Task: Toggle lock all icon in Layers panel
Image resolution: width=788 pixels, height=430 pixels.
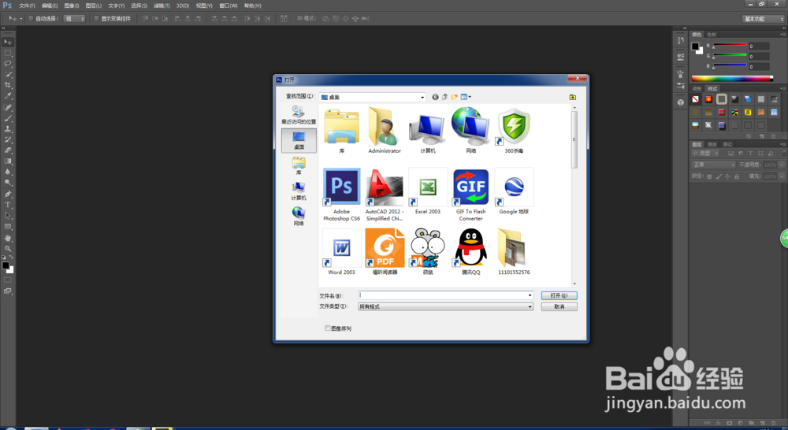Action: [737, 176]
